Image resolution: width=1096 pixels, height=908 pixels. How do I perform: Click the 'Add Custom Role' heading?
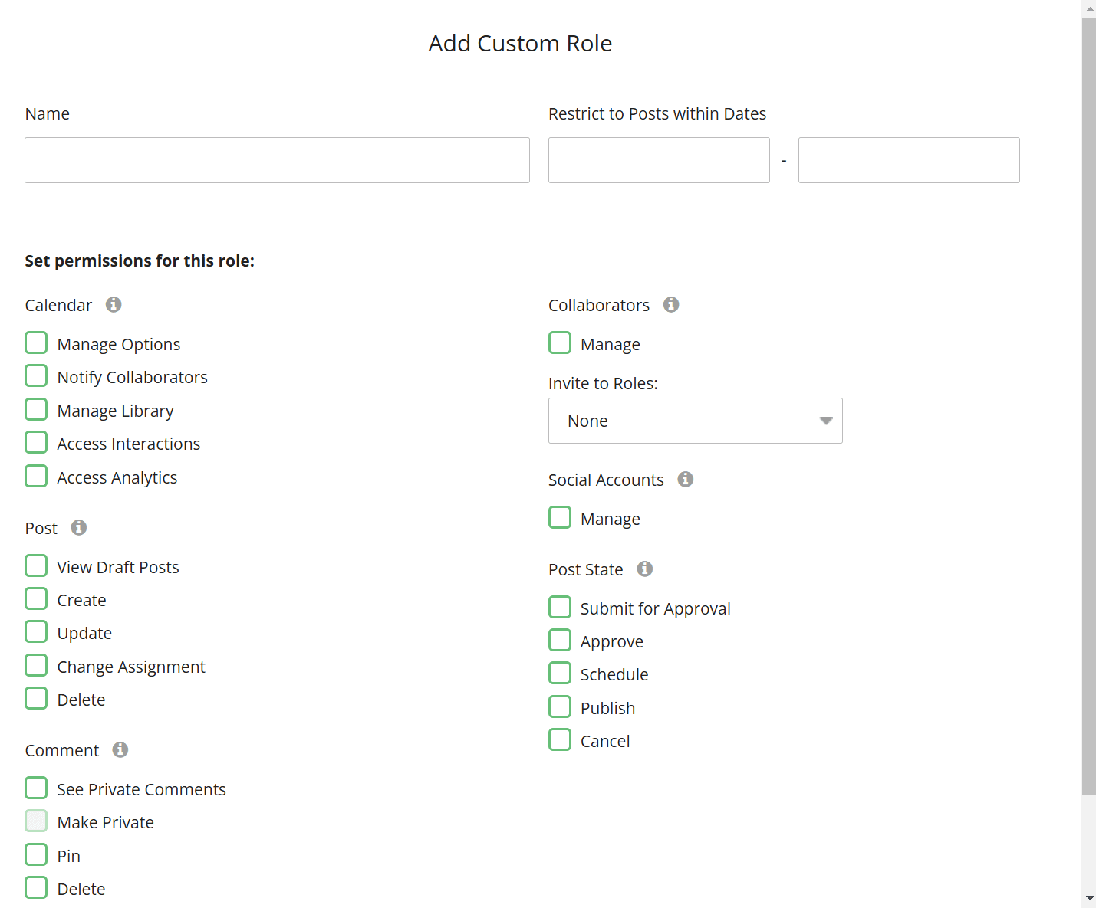pyautogui.click(x=520, y=44)
